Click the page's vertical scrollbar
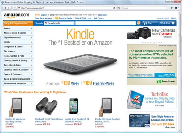Viewport: 182px width, 133px height. pos(179,71)
